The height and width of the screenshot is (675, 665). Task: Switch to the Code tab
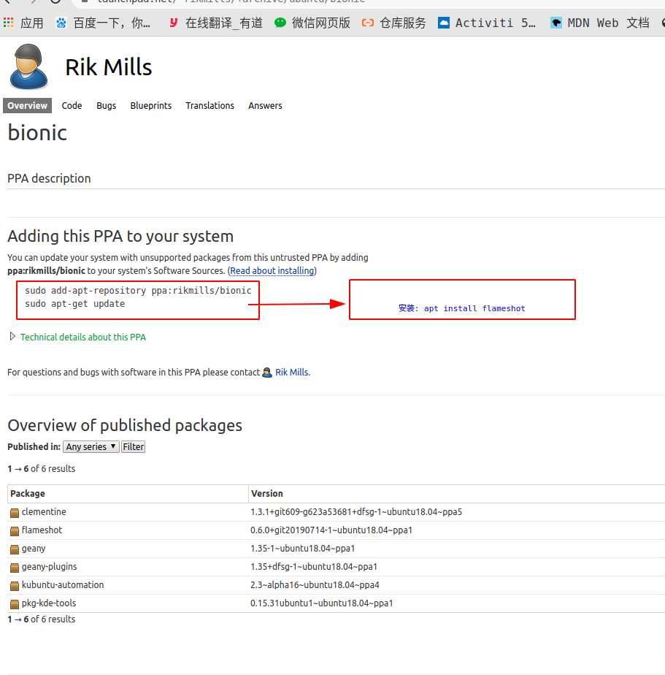(72, 105)
